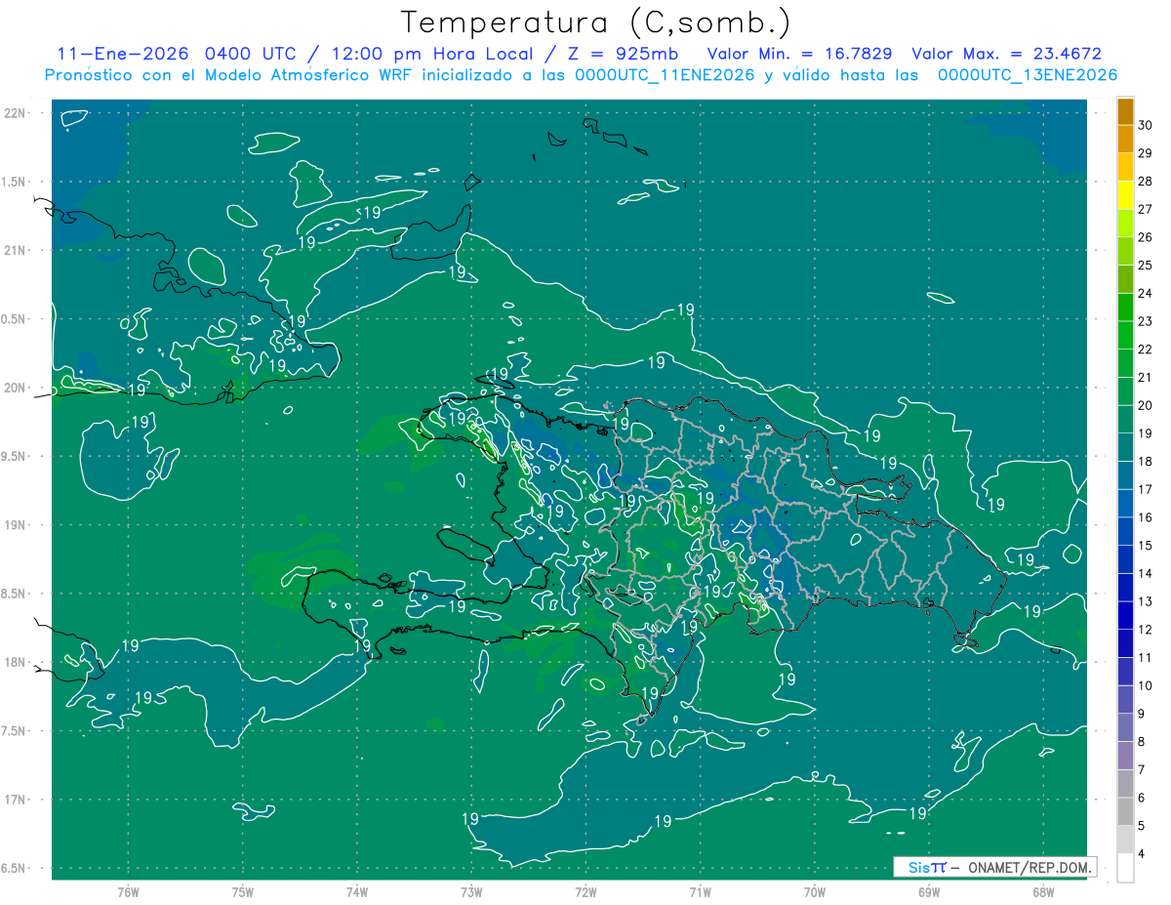
Task: Click the '70W' longitude label
Action: tap(815, 891)
